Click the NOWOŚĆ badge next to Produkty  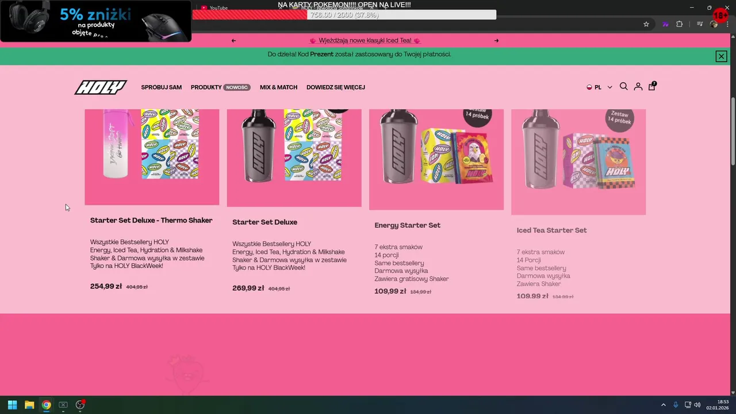(237, 87)
